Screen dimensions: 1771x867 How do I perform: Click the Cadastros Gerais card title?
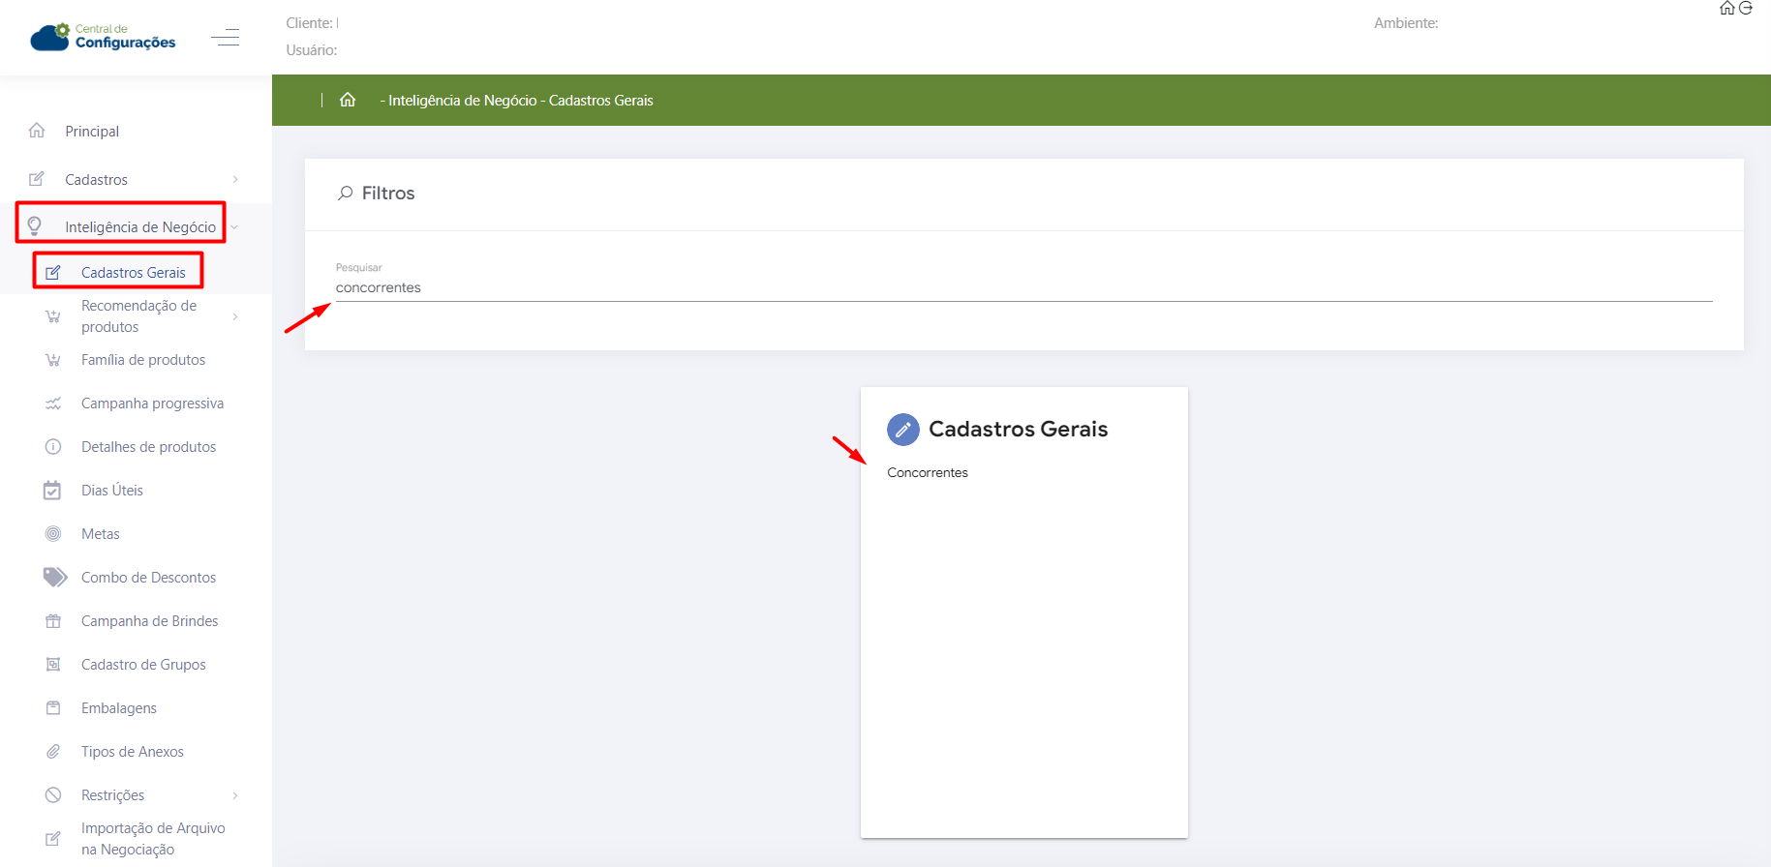tap(1019, 430)
